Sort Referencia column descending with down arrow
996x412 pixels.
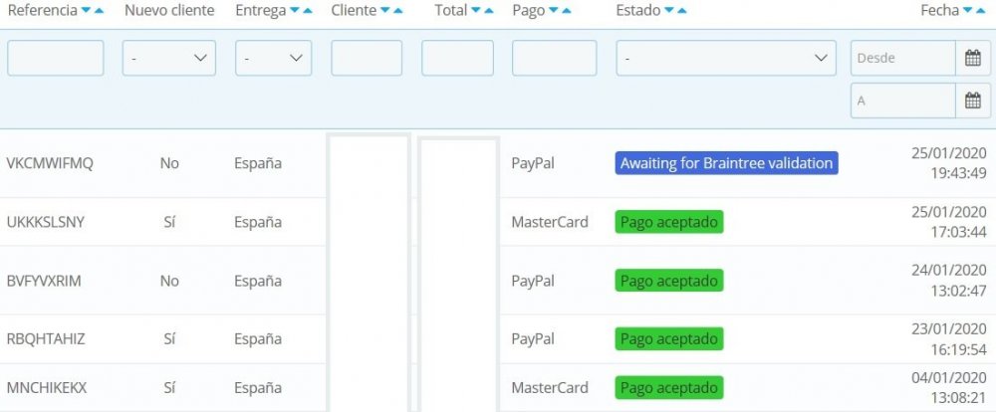(87, 11)
